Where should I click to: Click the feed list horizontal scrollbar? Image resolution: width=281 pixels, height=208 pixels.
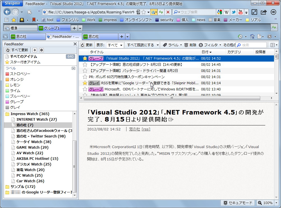coord(172,98)
